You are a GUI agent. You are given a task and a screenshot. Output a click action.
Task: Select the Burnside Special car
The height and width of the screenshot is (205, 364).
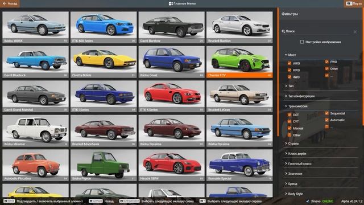[x=239, y=165]
